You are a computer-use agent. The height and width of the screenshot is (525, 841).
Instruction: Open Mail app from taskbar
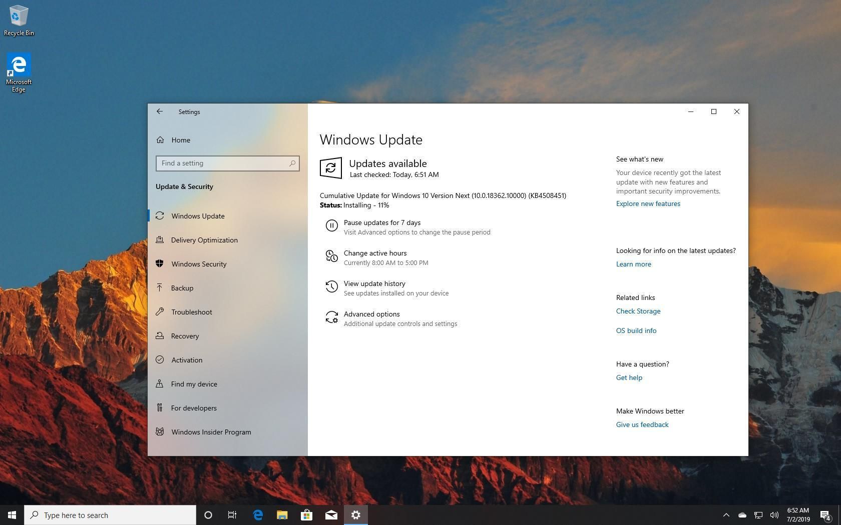click(x=331, y=515)
